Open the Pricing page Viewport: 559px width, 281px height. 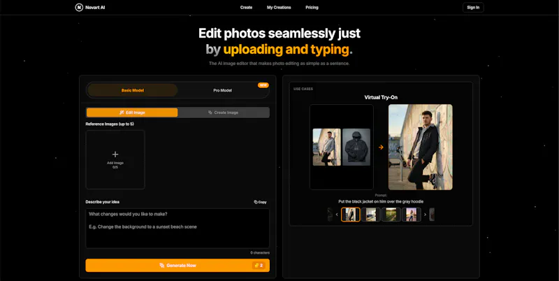(312, 8)
